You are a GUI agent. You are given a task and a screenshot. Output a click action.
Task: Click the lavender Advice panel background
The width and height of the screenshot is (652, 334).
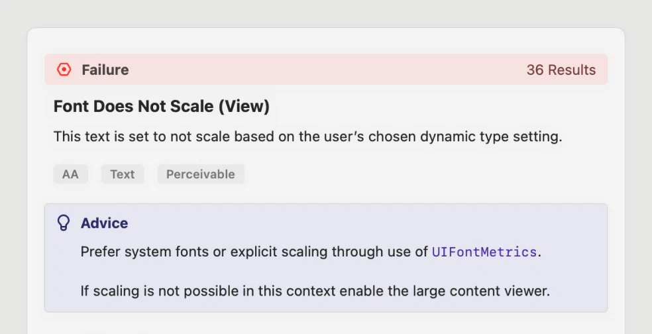pos(326,258)
